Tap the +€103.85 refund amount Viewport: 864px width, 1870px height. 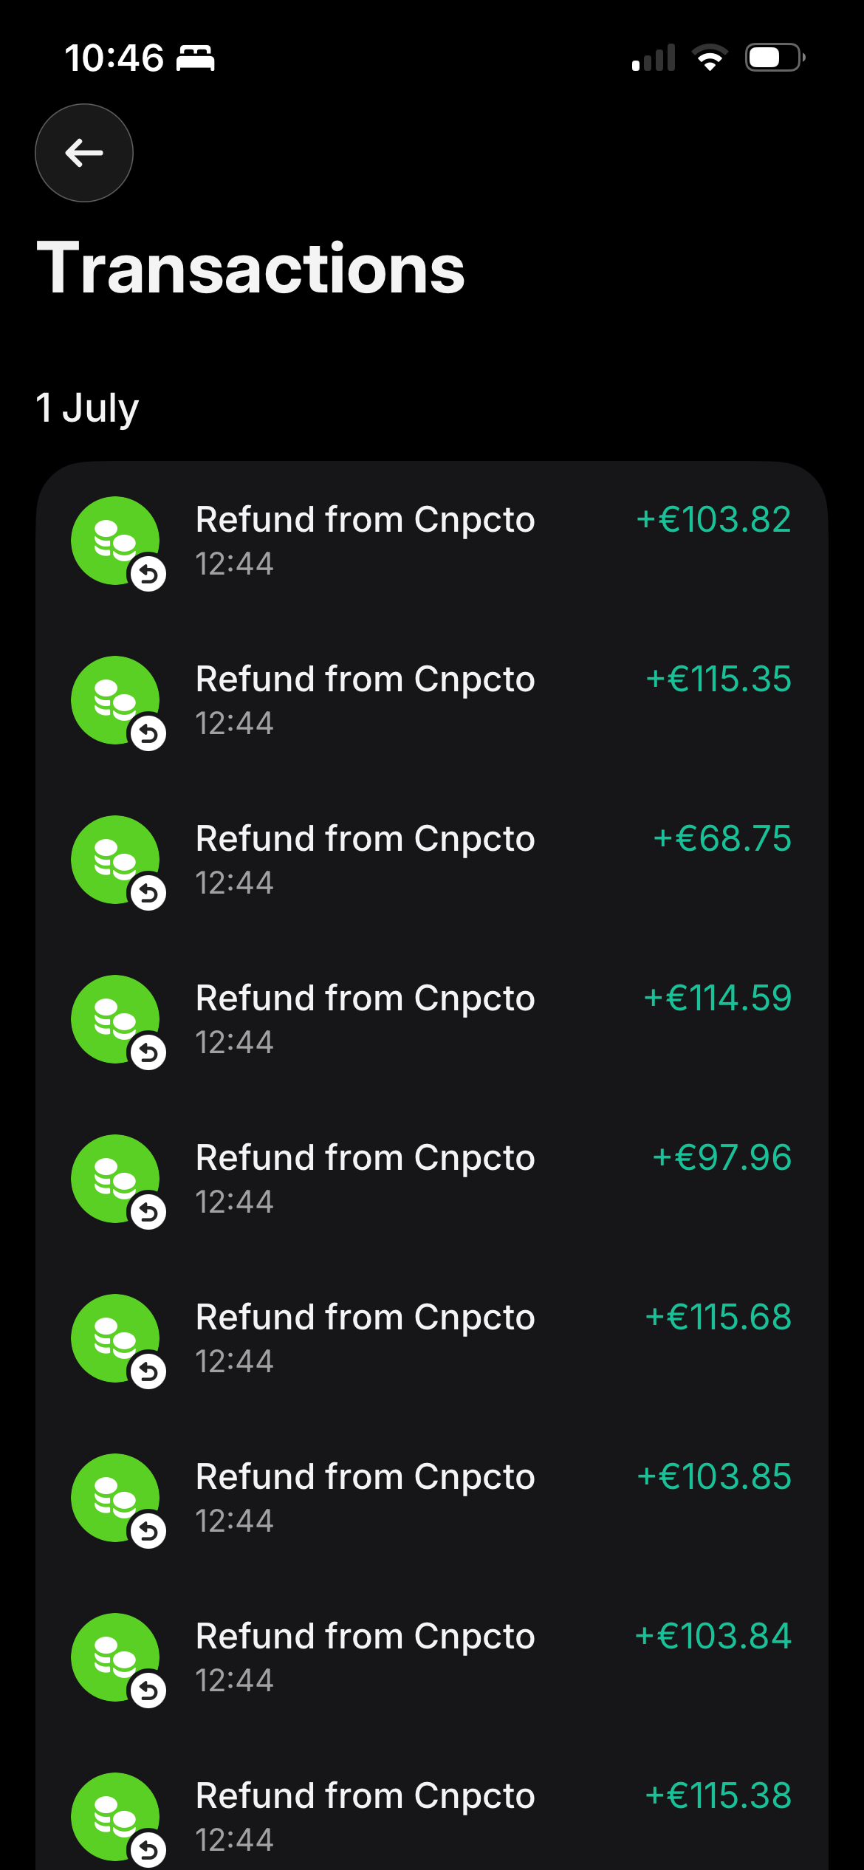(x=714, y=1477)
